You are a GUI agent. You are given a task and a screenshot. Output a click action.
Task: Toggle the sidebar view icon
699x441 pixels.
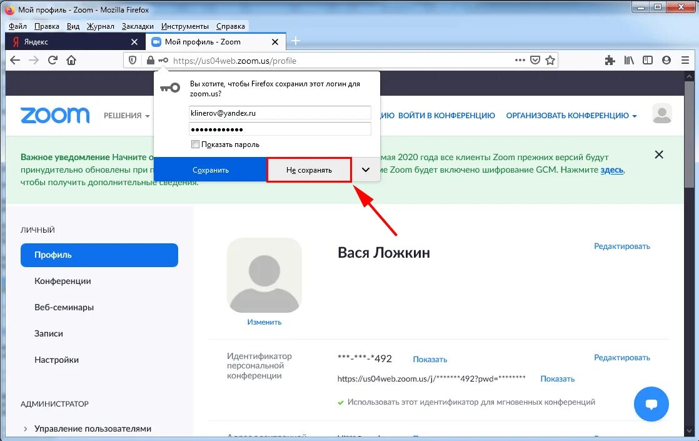pyautogui.click(x=648, y=60)
